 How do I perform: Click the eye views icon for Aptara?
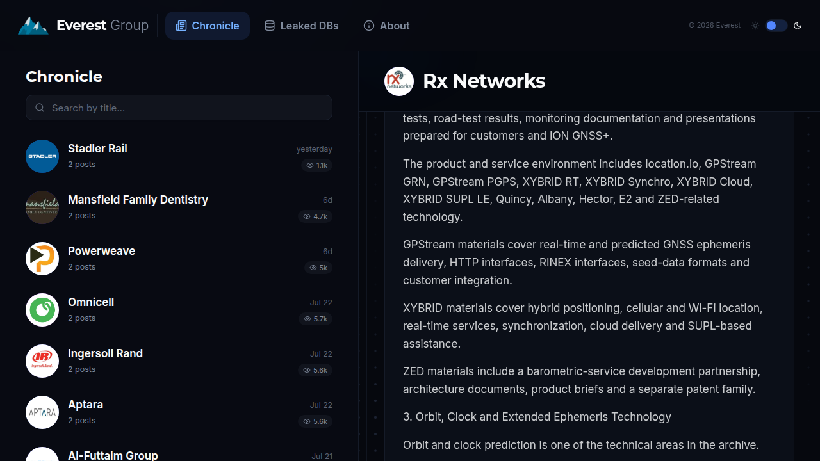pyautogui.click(x=307, y=421)
